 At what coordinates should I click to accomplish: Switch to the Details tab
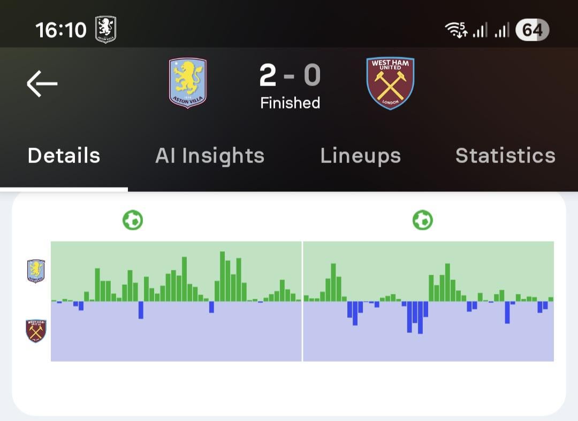pos(64,155)
